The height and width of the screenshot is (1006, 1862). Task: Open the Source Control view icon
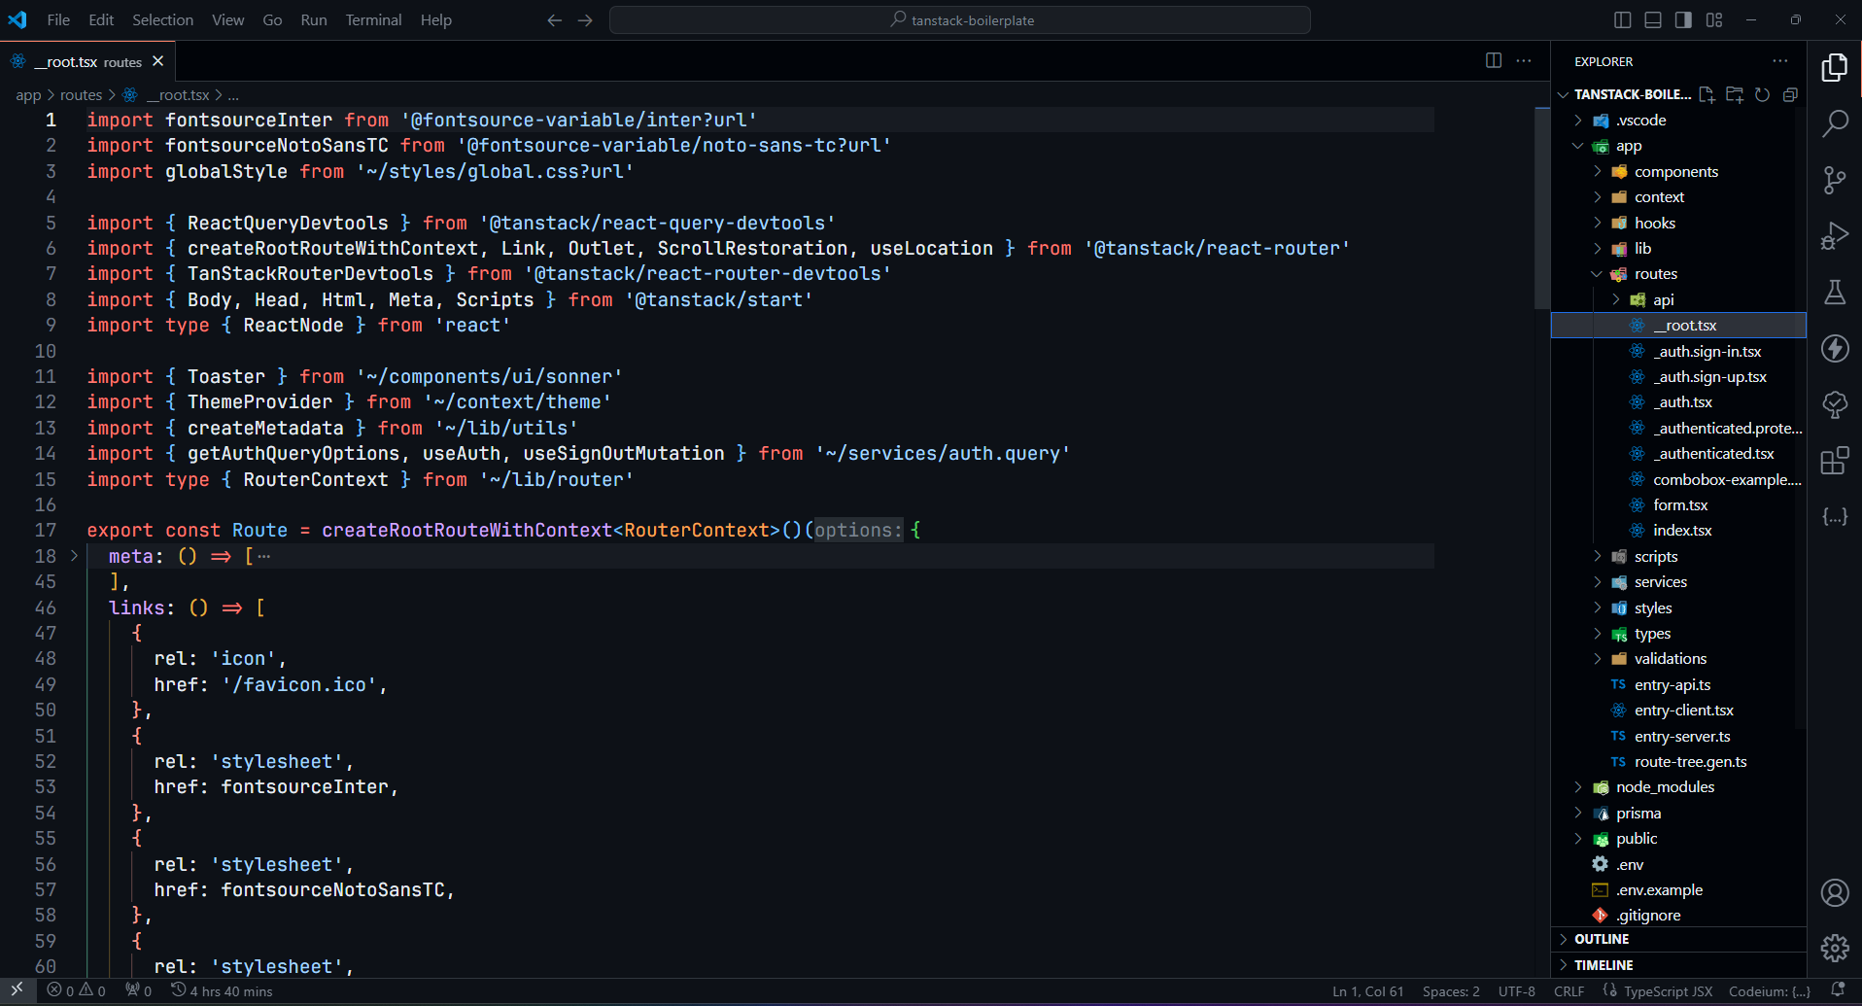click(x=1835, y=180)
